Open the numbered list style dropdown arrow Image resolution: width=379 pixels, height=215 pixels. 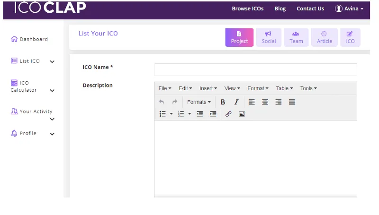coord(189,114)
